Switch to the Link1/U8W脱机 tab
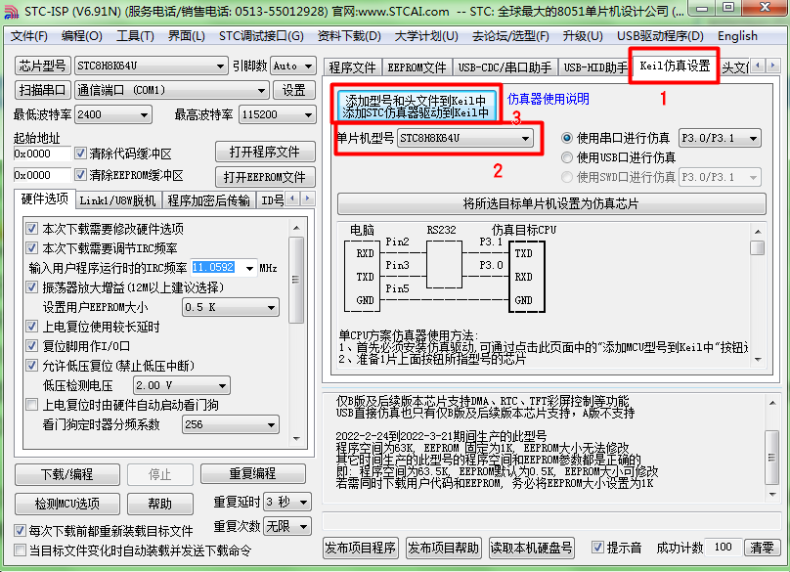 coord(117,200)
